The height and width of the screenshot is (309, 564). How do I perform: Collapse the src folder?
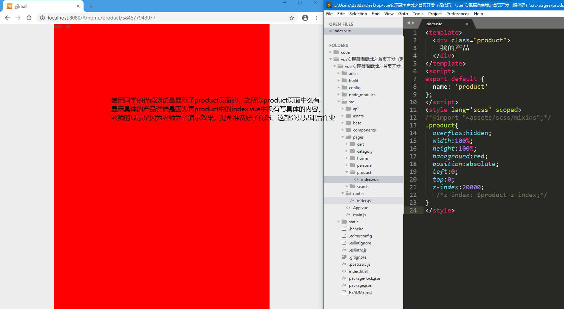[339, 102]
